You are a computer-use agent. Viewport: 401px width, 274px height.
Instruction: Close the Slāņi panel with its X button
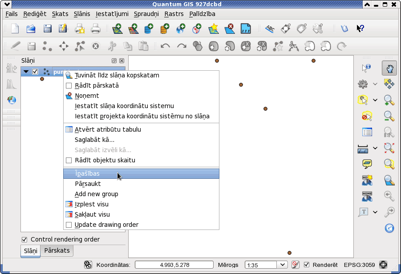click(122, 60)
